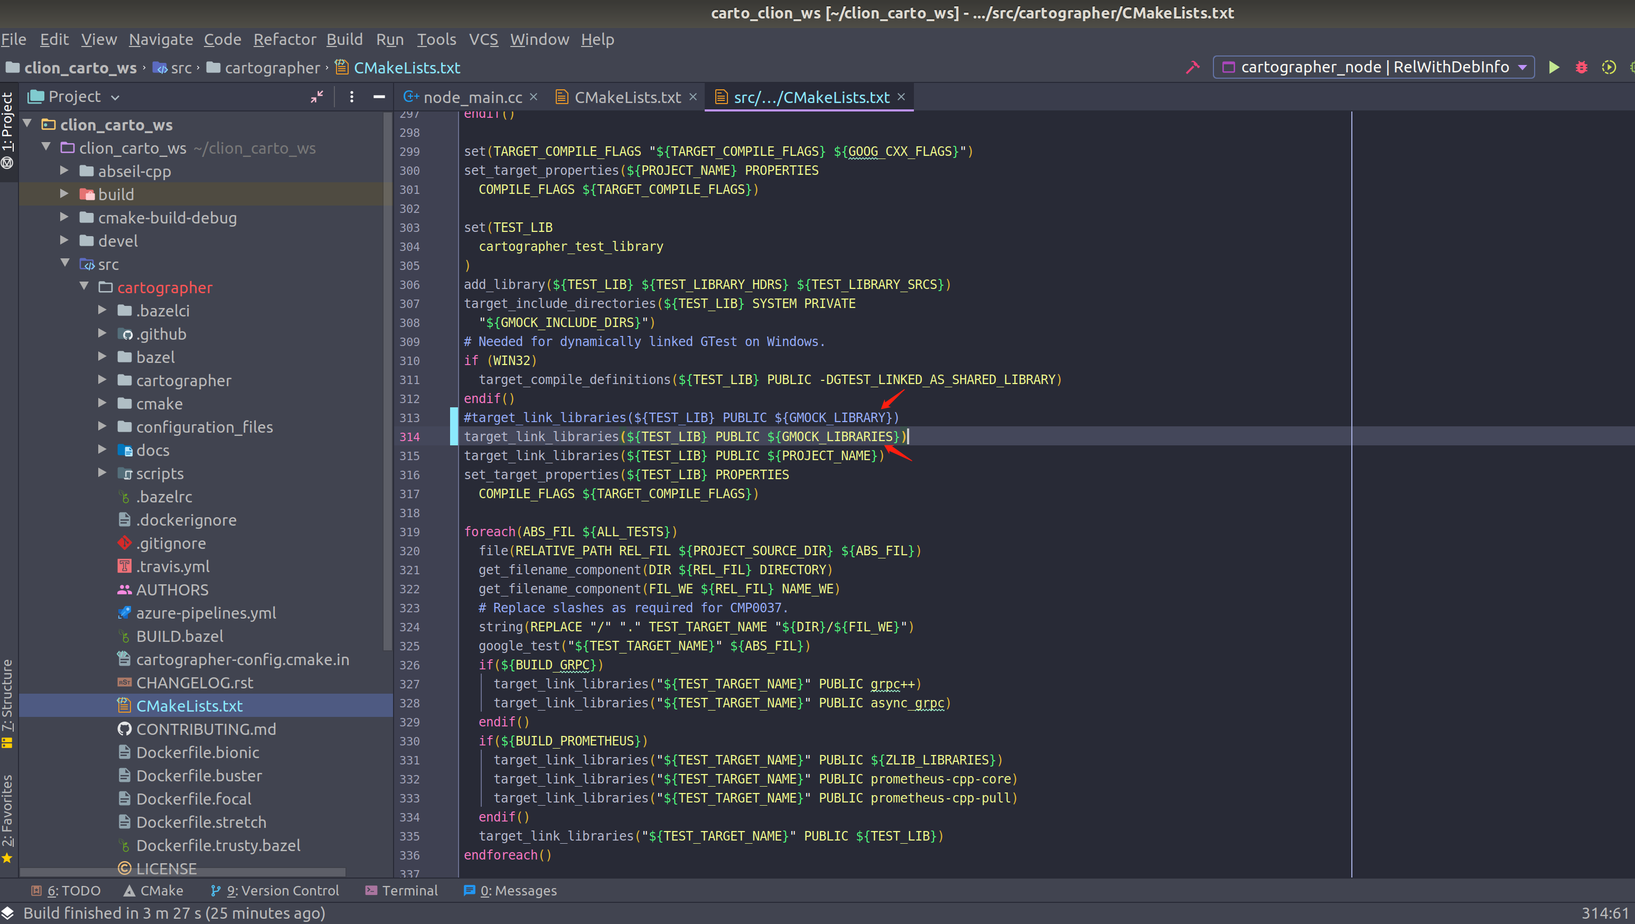The image size is (1635, 924).
Task: Switch to CMakeLists.txt middle tab
Action: click(x=622, y=98)
